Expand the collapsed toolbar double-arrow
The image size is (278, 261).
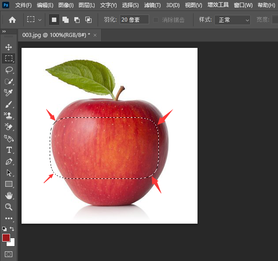(x=4, y=31)
